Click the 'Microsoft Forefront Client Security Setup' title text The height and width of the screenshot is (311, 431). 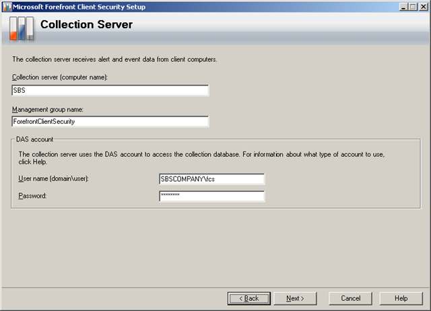click(x=79, y=7)
